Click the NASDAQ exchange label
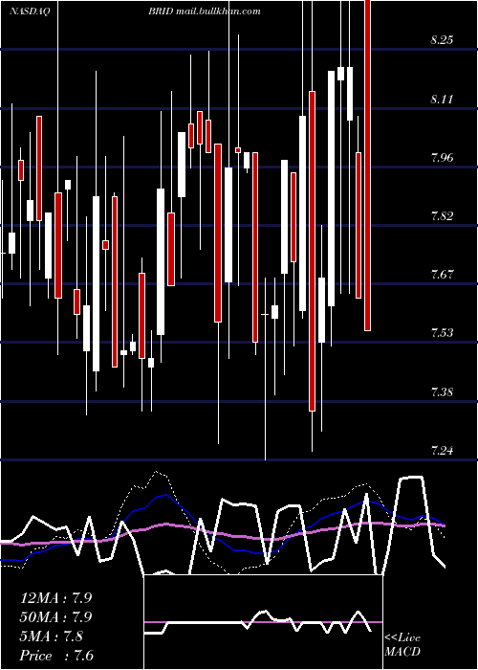The height and width of the screenshot is (670, 478). (x=30, y=11)
